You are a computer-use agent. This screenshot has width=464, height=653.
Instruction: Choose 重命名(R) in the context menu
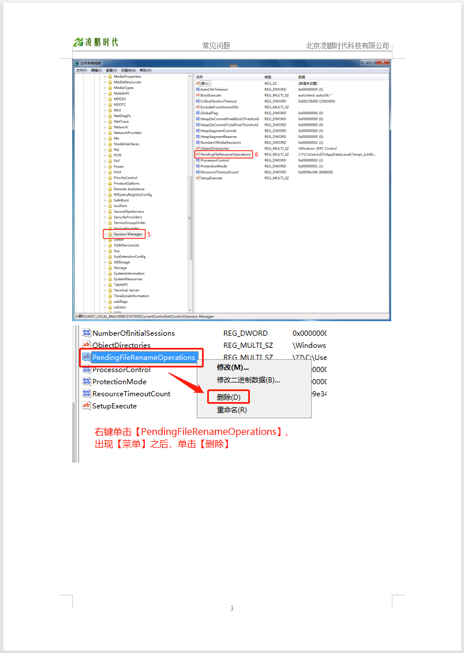(232, 410)
